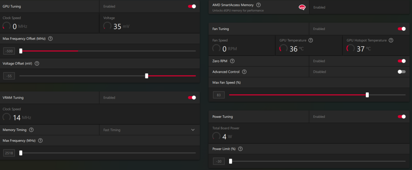
Task: Click the red brain SmartAccess Memory icon
Action: point(302,7)
